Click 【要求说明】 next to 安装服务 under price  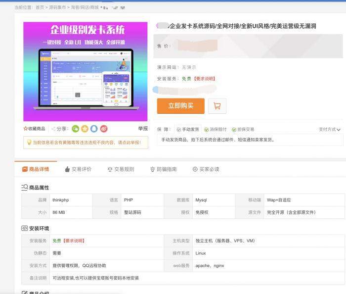pyautogui.click(x=205, y=79)
